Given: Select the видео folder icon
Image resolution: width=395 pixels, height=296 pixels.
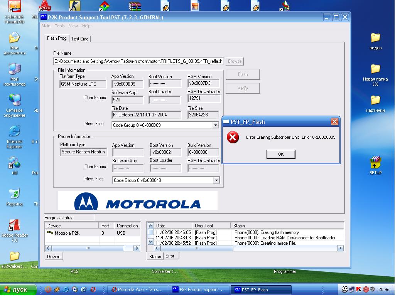Looking at the screenshot, I should point(375,41).
